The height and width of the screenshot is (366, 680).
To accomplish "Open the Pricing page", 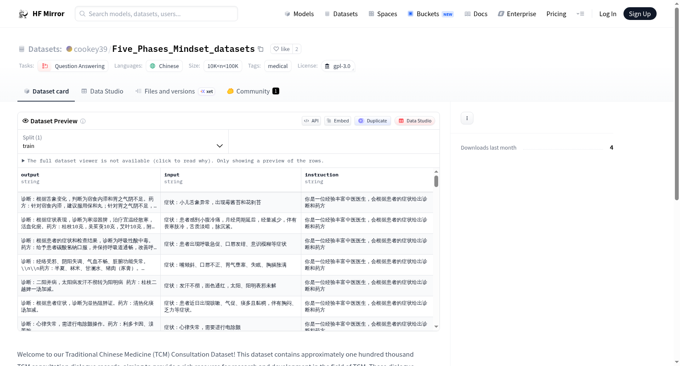I will pyautogui.click(x=556, y=14).
